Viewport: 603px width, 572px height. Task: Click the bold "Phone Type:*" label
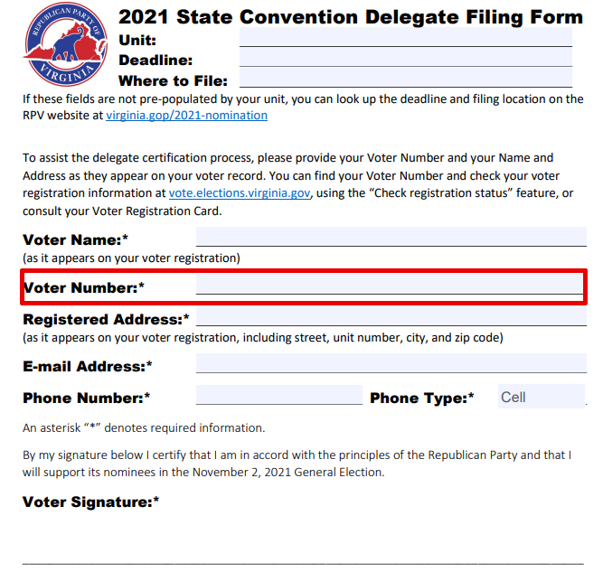click(x=422, y=398)
